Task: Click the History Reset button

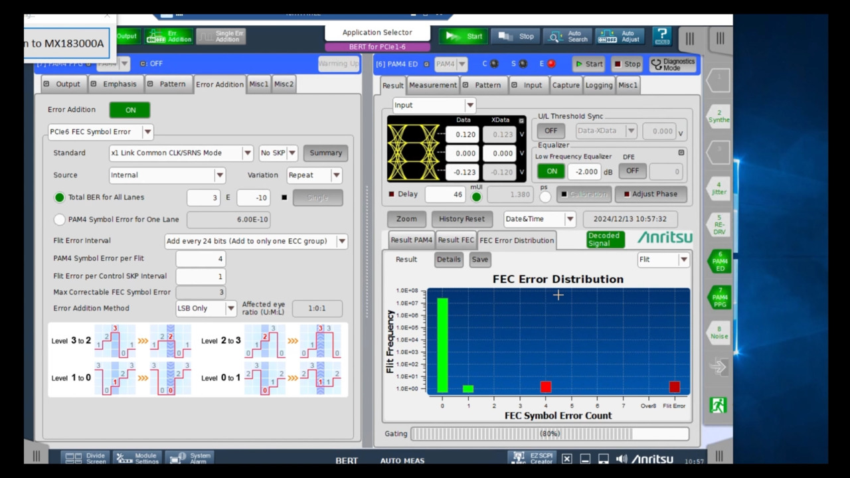Action: 462,219
